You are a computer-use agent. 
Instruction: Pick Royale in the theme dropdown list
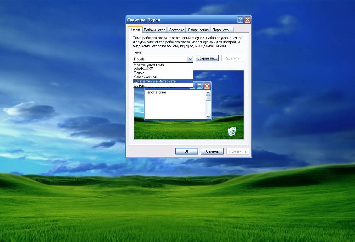[x=163, y=73]
